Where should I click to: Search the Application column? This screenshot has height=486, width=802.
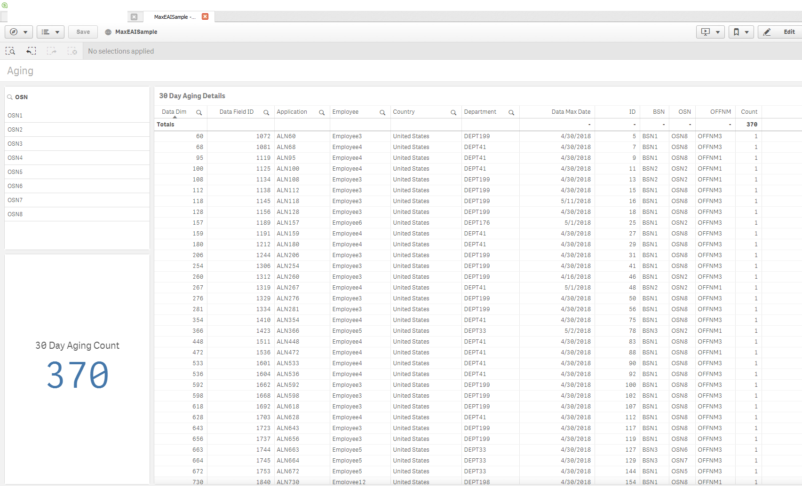pyautogui.click(x=322, y=112)
